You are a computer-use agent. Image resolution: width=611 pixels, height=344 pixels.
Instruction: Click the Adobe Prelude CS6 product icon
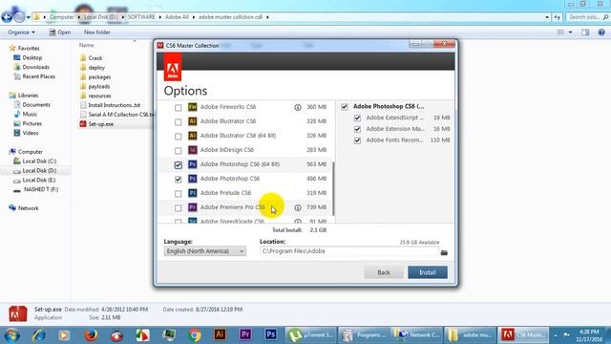(193, 193)
